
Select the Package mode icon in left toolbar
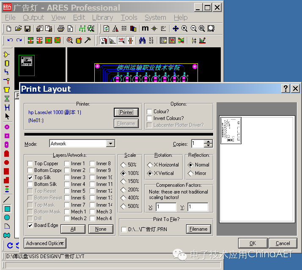(x=7, y=63)
